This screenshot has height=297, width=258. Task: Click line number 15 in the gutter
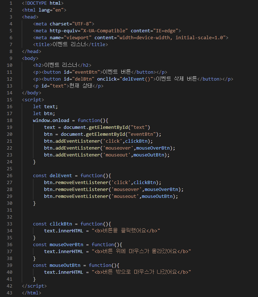click(x=9, y=100)
